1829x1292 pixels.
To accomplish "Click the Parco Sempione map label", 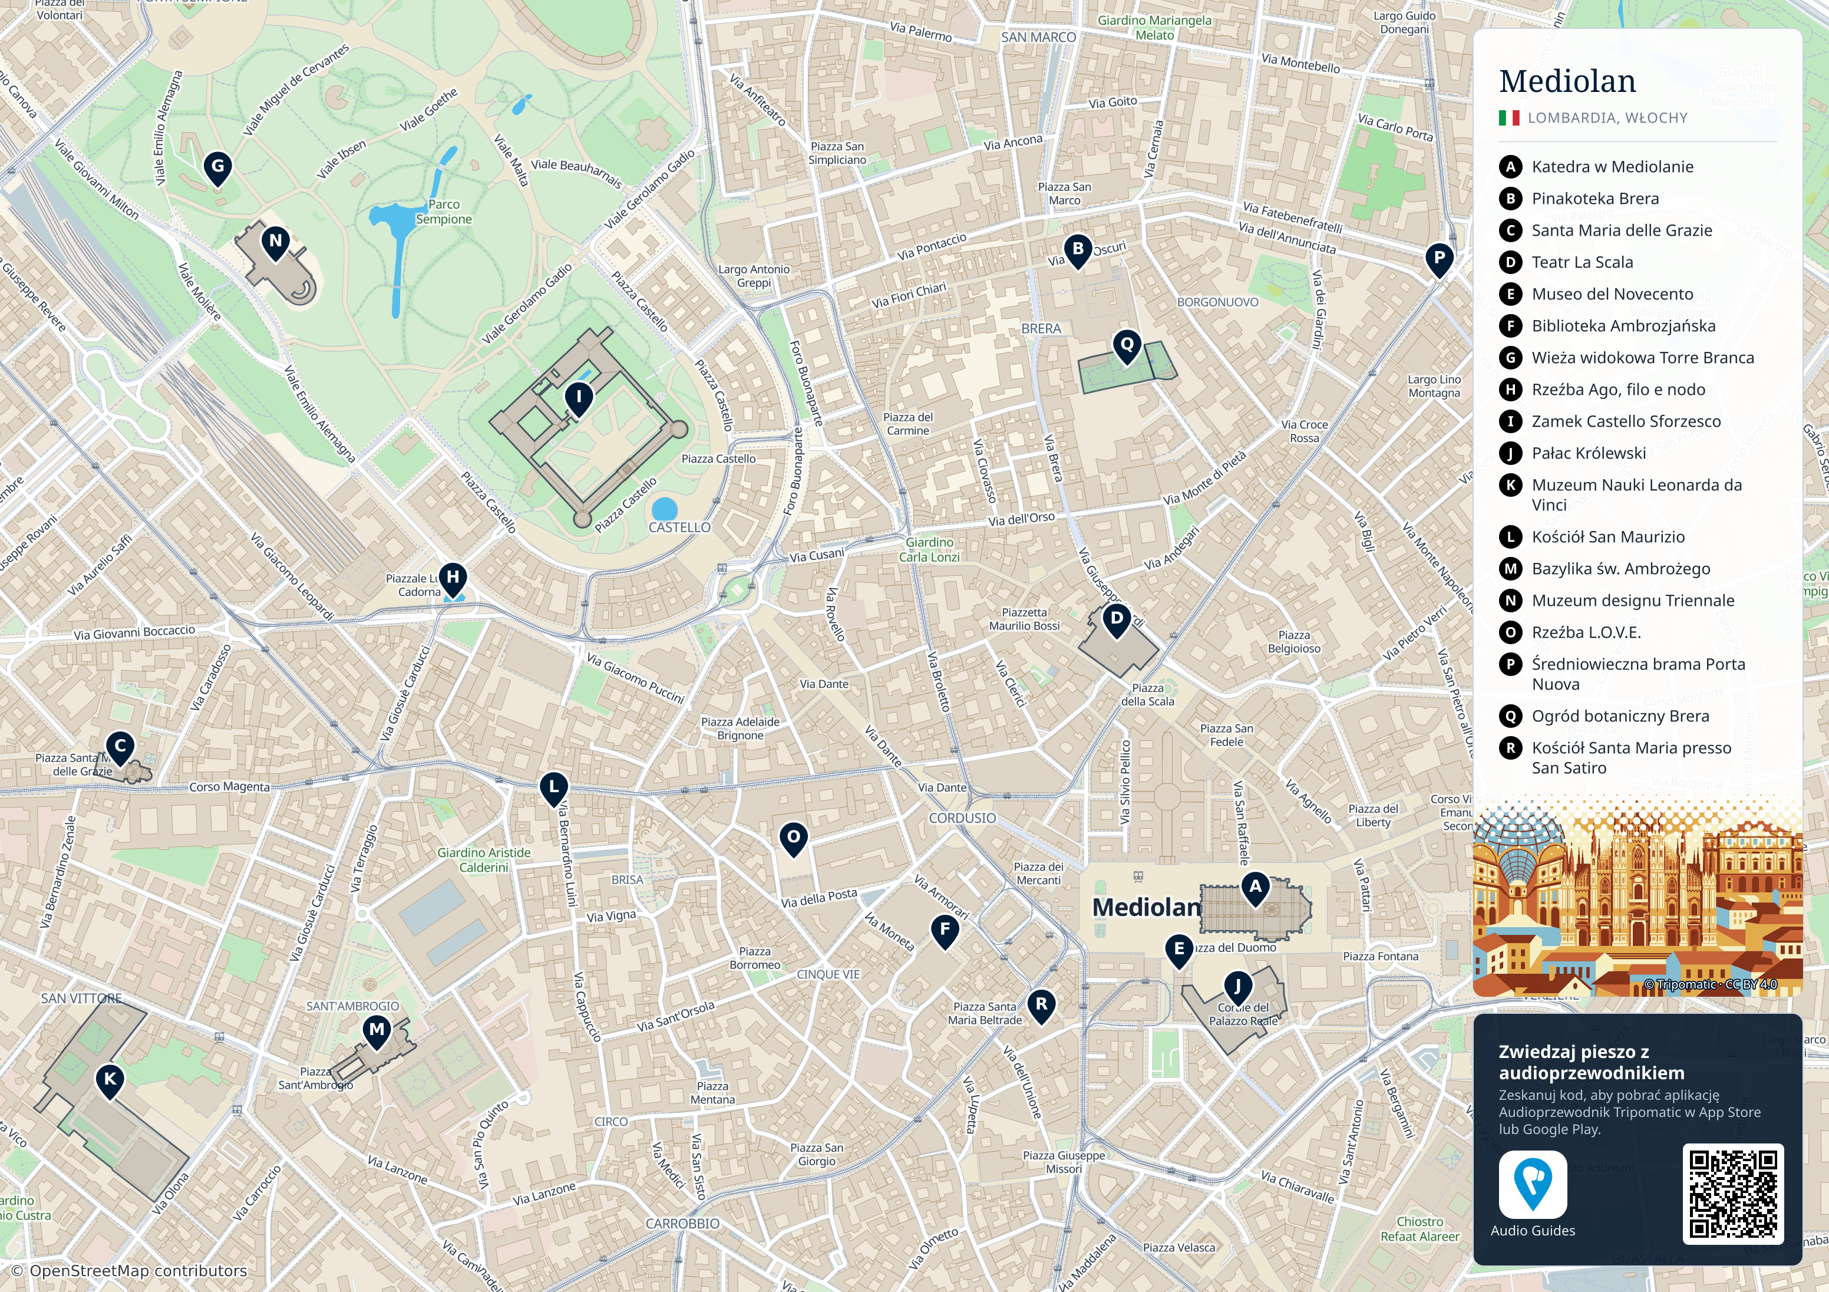I will tap(444, 212).
